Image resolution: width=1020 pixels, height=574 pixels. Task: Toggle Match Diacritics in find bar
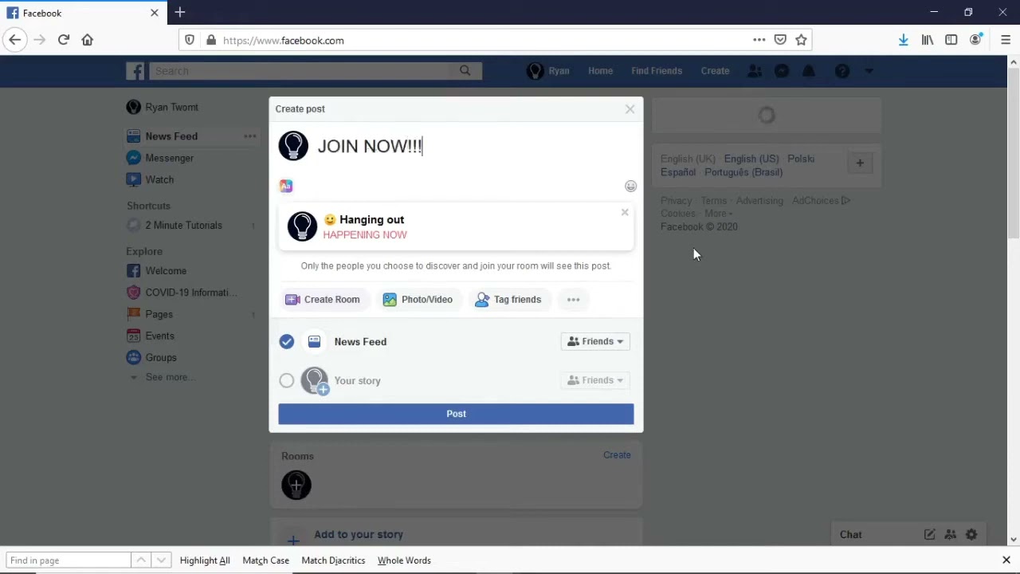click(333, 560)
